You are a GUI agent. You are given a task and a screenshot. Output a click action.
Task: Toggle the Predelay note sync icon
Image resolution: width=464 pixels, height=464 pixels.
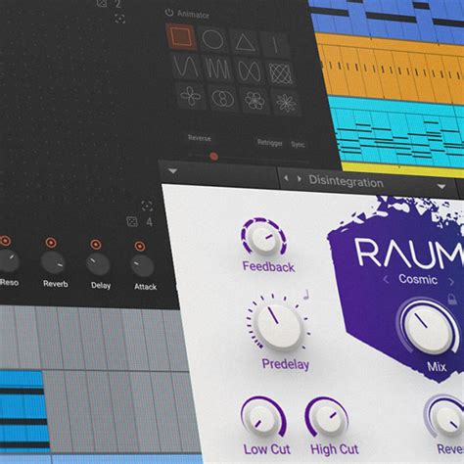tap(306, 294)
